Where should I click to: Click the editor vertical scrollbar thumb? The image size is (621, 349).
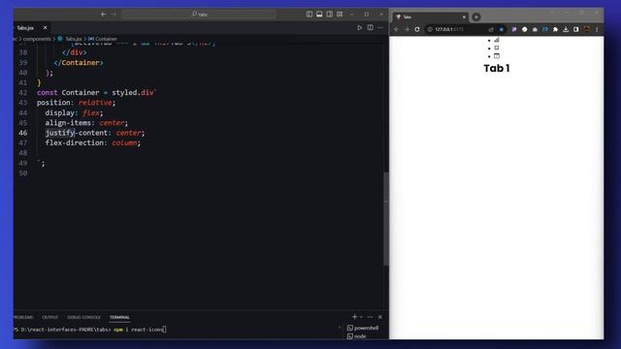pyautogui.click(x=386, y=218)
